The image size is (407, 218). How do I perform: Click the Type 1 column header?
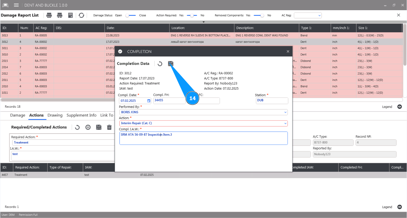[x=315, y=28]
